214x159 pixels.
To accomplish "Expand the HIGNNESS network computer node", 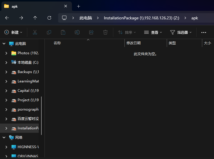I will coord(6,147).
